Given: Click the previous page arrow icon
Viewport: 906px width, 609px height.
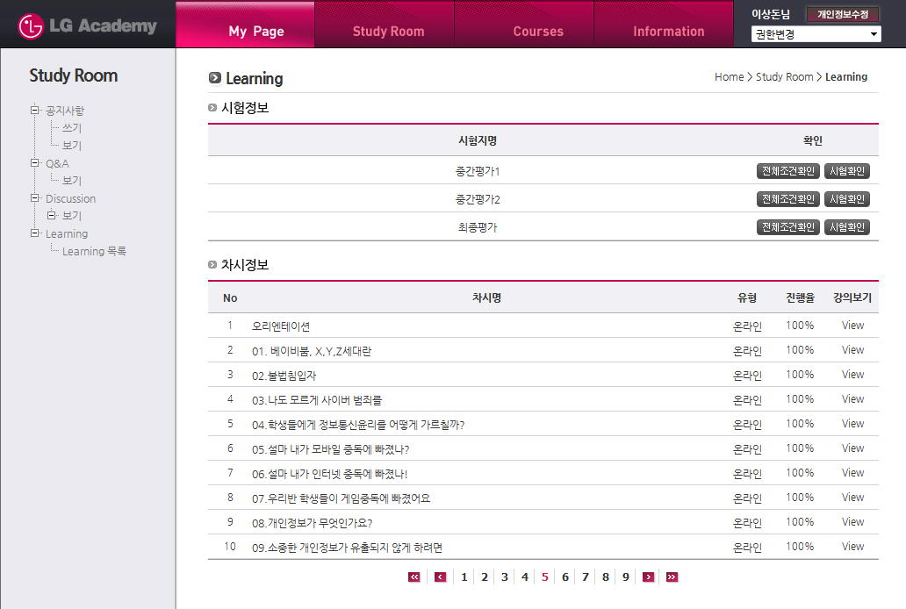Looking at the screenshot, I should pos(440,577).
